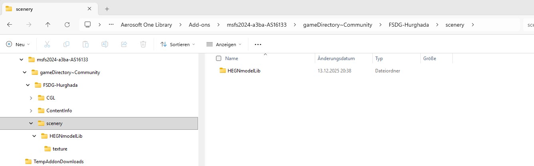Go up one folder level
534x166 pixels.
point(48,25)
